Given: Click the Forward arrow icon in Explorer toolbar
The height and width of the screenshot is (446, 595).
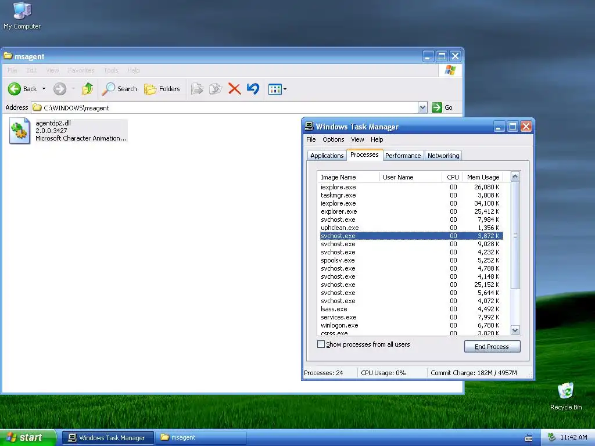Looking at the screenshot, I should click(60, 89).
